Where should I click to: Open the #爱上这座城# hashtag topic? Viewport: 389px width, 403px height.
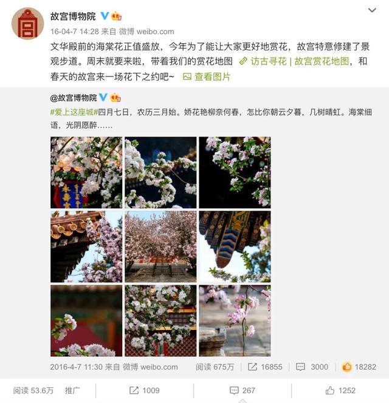pos(74,112)
